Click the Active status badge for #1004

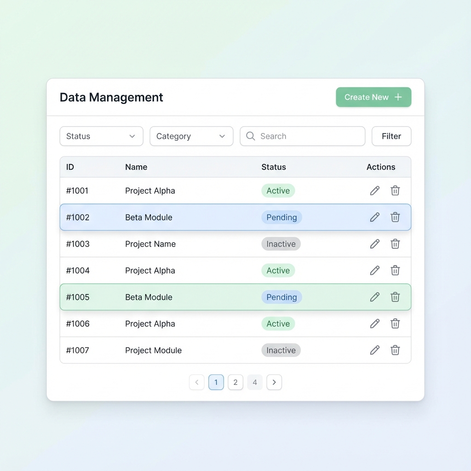point(278,270)
